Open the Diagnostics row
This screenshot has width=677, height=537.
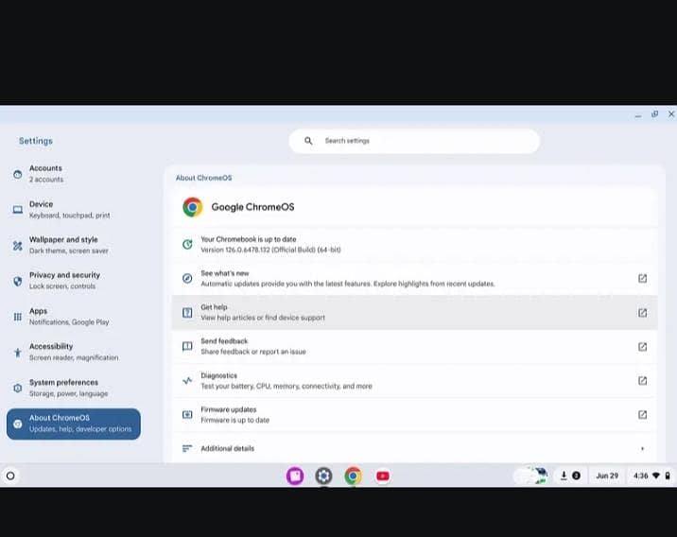pyautogui.click(x=414, y=381)
